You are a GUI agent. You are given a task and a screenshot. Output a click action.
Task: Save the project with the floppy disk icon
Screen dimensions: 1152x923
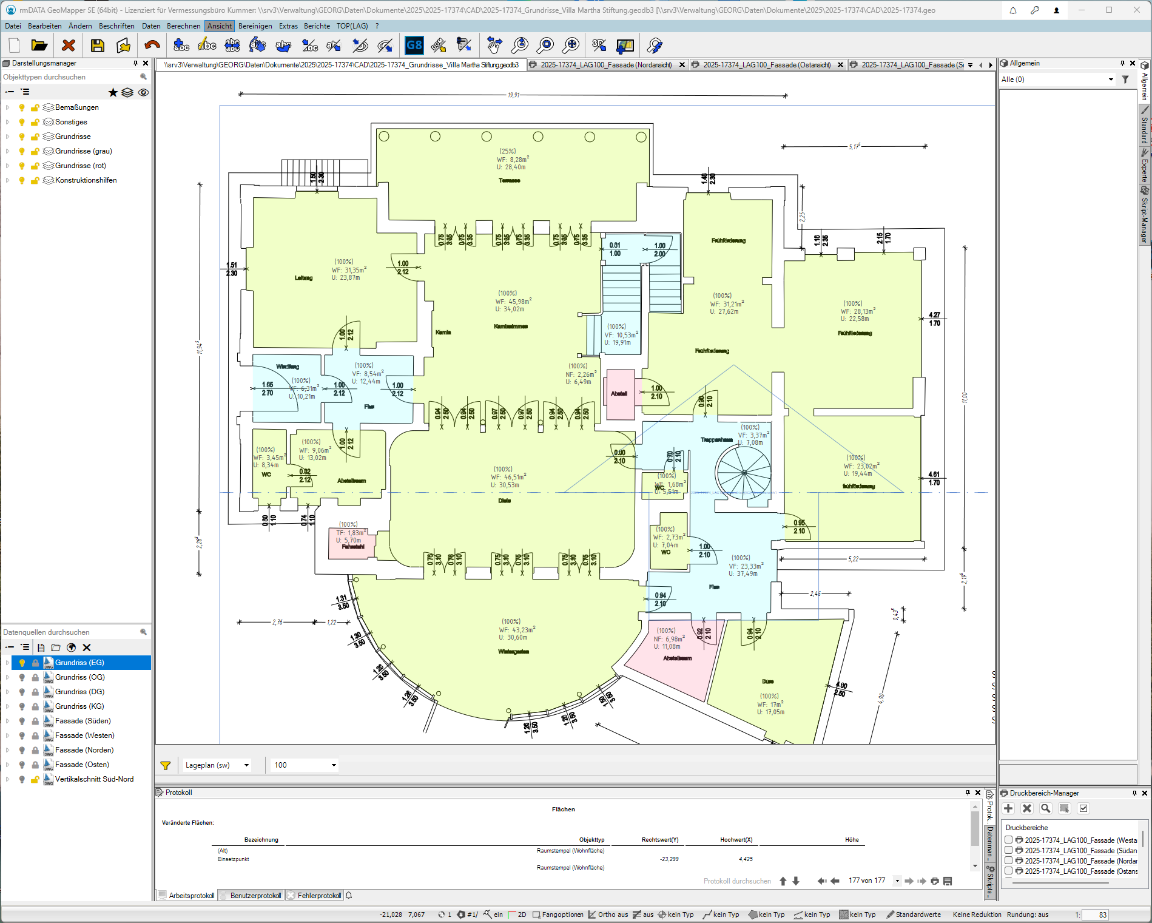(x=98, y=46)
